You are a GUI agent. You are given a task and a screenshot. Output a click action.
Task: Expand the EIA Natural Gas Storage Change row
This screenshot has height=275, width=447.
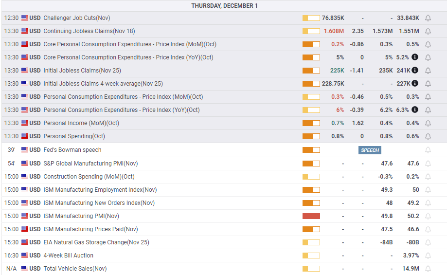click(96, 242)
